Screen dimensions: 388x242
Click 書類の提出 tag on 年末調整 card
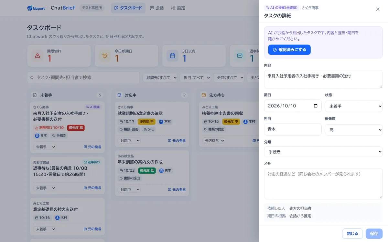click(x=130, y=178)
